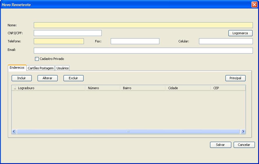Open the Cartões Postagem tab

[40, 68]
